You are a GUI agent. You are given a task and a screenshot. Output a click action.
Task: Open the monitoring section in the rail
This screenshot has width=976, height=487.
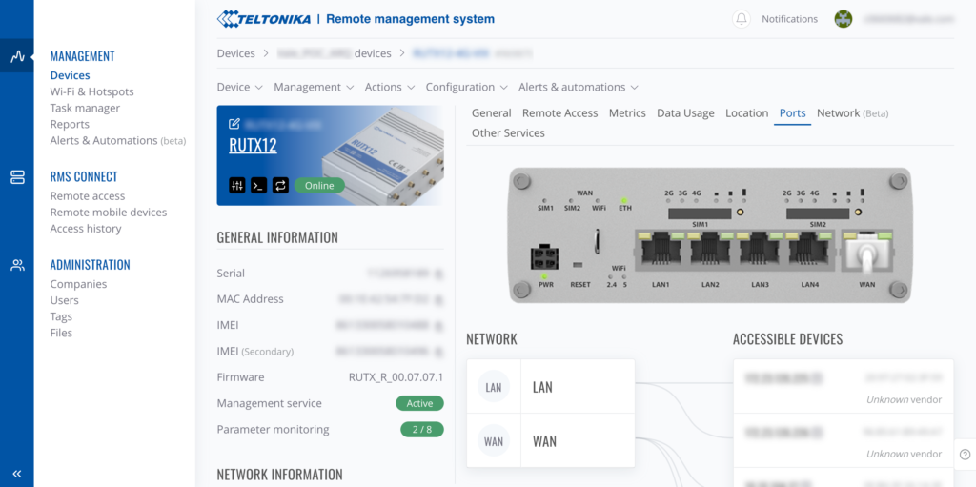(17, 56)
